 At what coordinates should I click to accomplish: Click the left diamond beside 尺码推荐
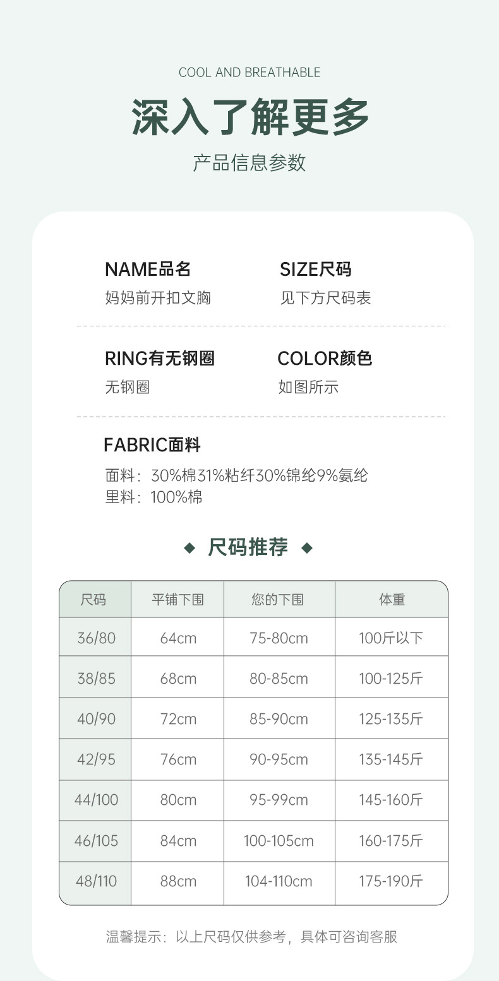(189, 548)
